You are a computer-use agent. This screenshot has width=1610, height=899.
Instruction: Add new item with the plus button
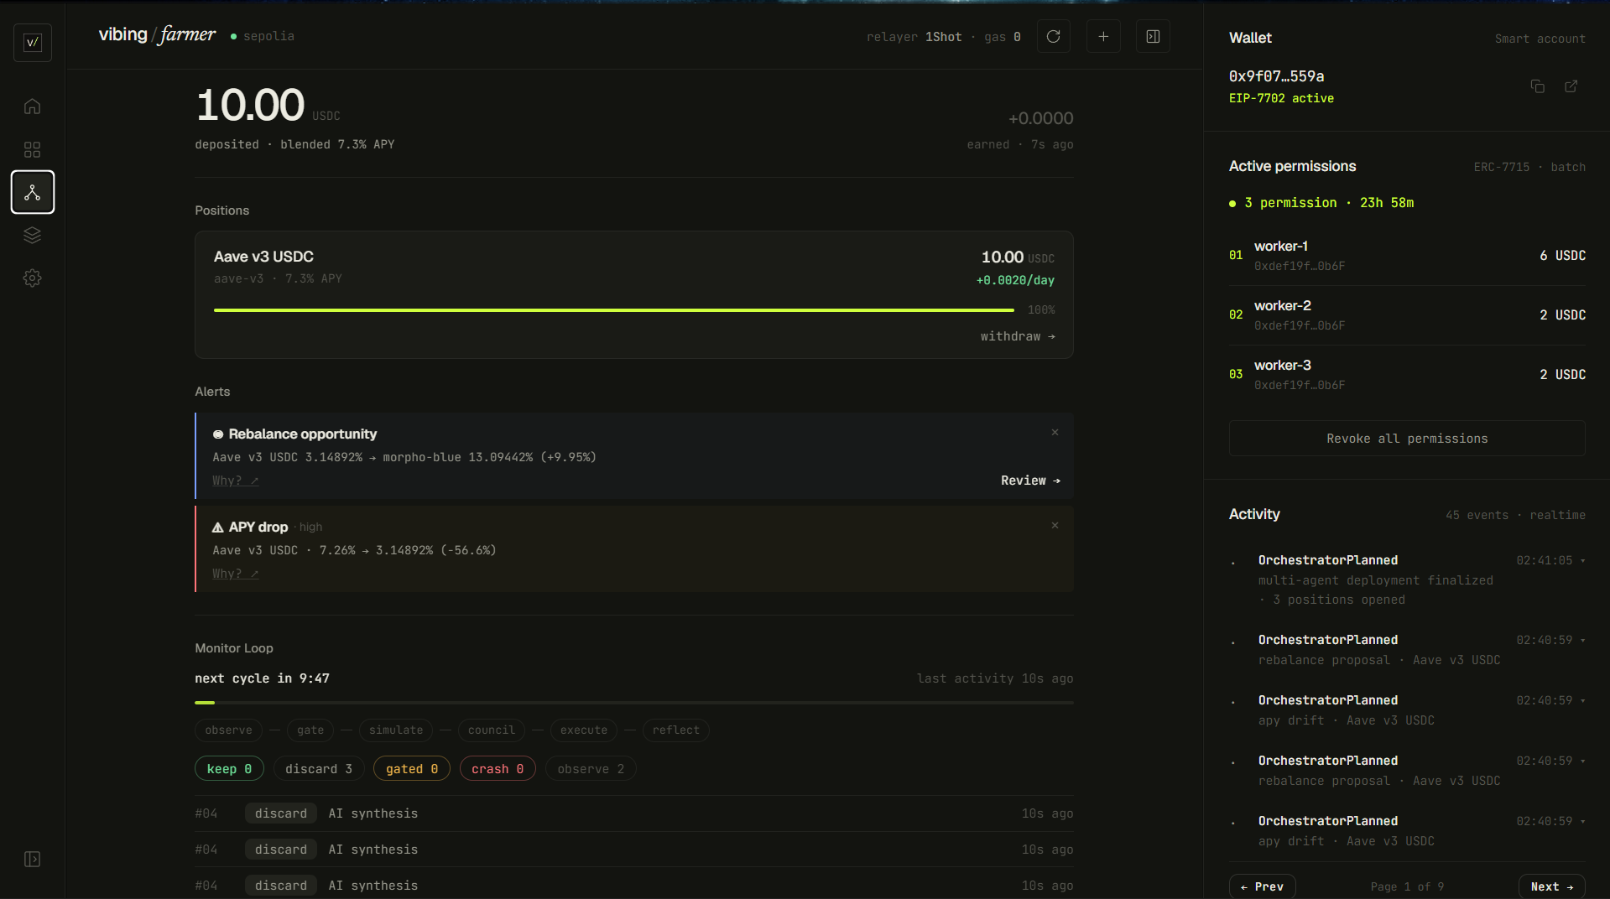point(1103,36)
